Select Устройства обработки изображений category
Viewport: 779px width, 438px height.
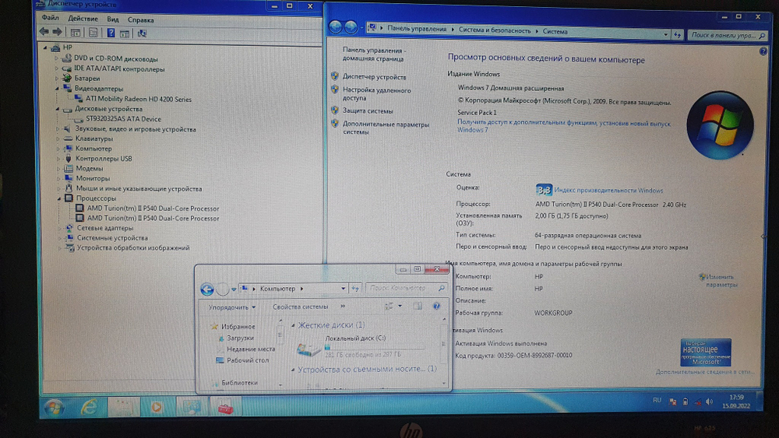(x=133, y=248)
